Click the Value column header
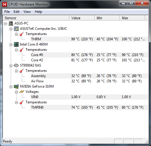The height and width of the screenshot is (146, 151). [82, 18]
